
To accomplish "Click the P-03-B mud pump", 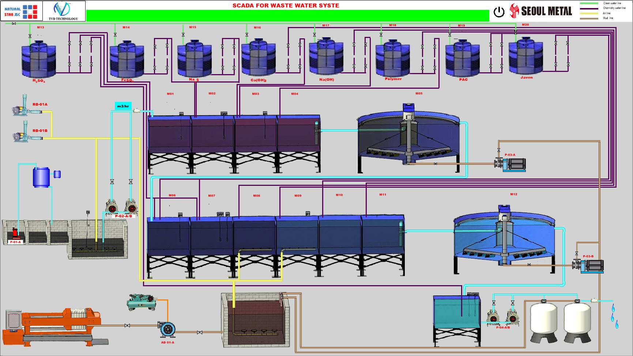I will click(x=588, y=266).
